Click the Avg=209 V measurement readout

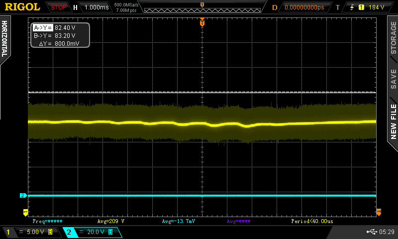coord(110,221)
